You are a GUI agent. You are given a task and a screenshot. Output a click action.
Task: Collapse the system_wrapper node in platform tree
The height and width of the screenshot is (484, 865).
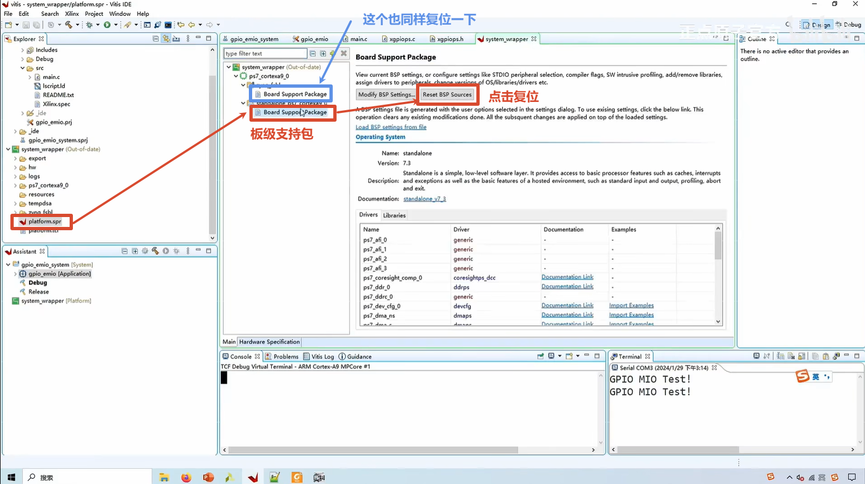point(229,67)
